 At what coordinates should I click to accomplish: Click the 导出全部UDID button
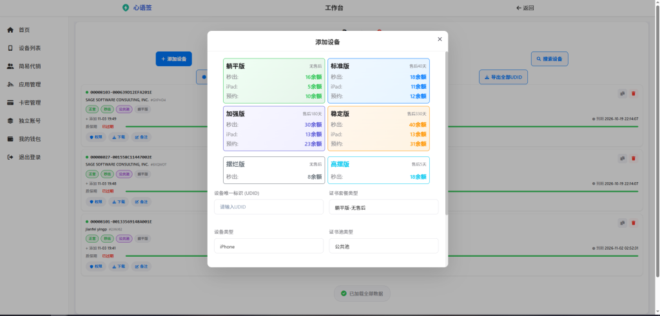pyautogui.click(x=503, y=77)
